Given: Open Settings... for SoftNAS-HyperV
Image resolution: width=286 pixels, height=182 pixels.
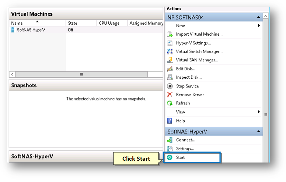Looking at the screenshot, I should coord(185,149).
